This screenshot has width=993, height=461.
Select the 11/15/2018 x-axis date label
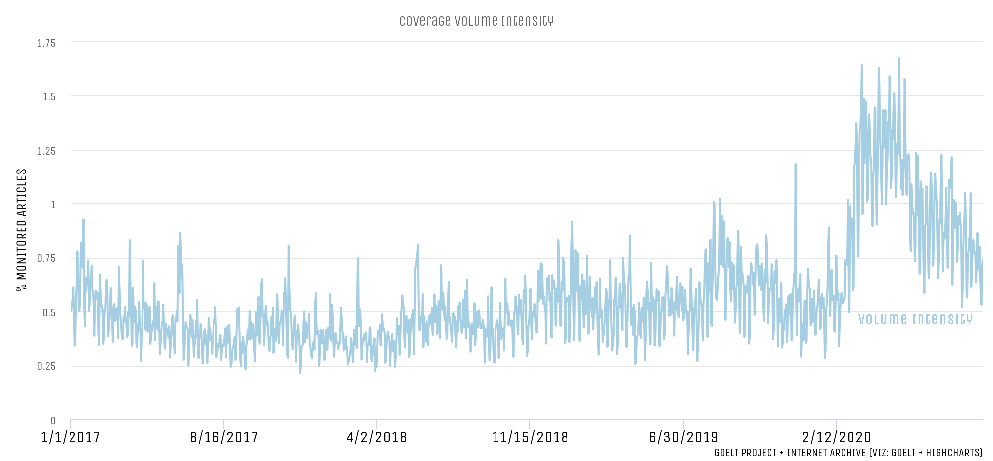(530, 437)
